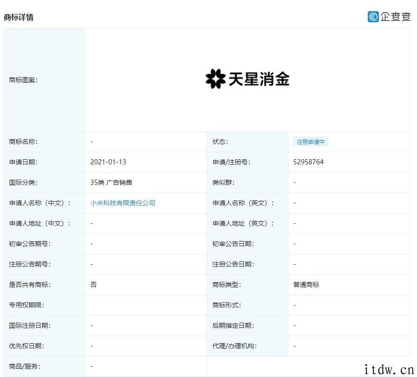The width and height of the screenshot is (417, 377).
Task: Select the 普通商标 trademark type value
Action: [306, 285]
